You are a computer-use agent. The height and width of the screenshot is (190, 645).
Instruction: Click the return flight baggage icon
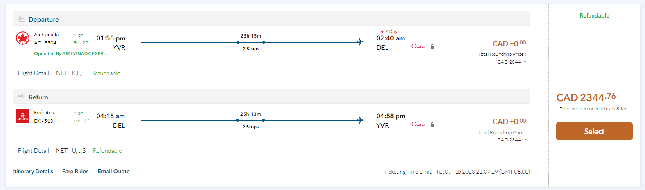pos(432,125)
